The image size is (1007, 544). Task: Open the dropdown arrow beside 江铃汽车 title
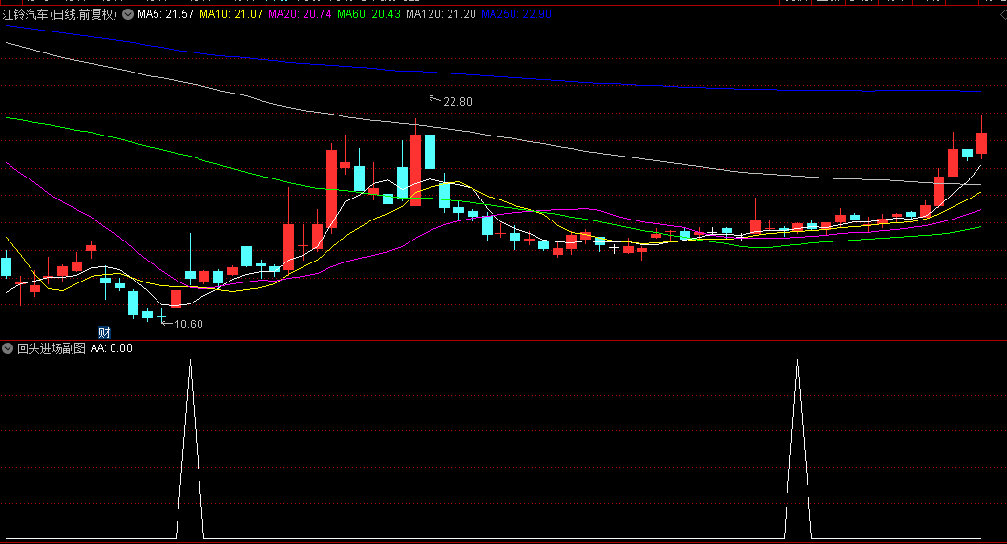(128, 14)
